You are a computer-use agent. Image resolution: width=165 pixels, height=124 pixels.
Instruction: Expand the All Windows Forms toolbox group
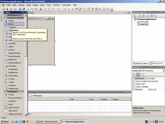(x=6, y=15)
